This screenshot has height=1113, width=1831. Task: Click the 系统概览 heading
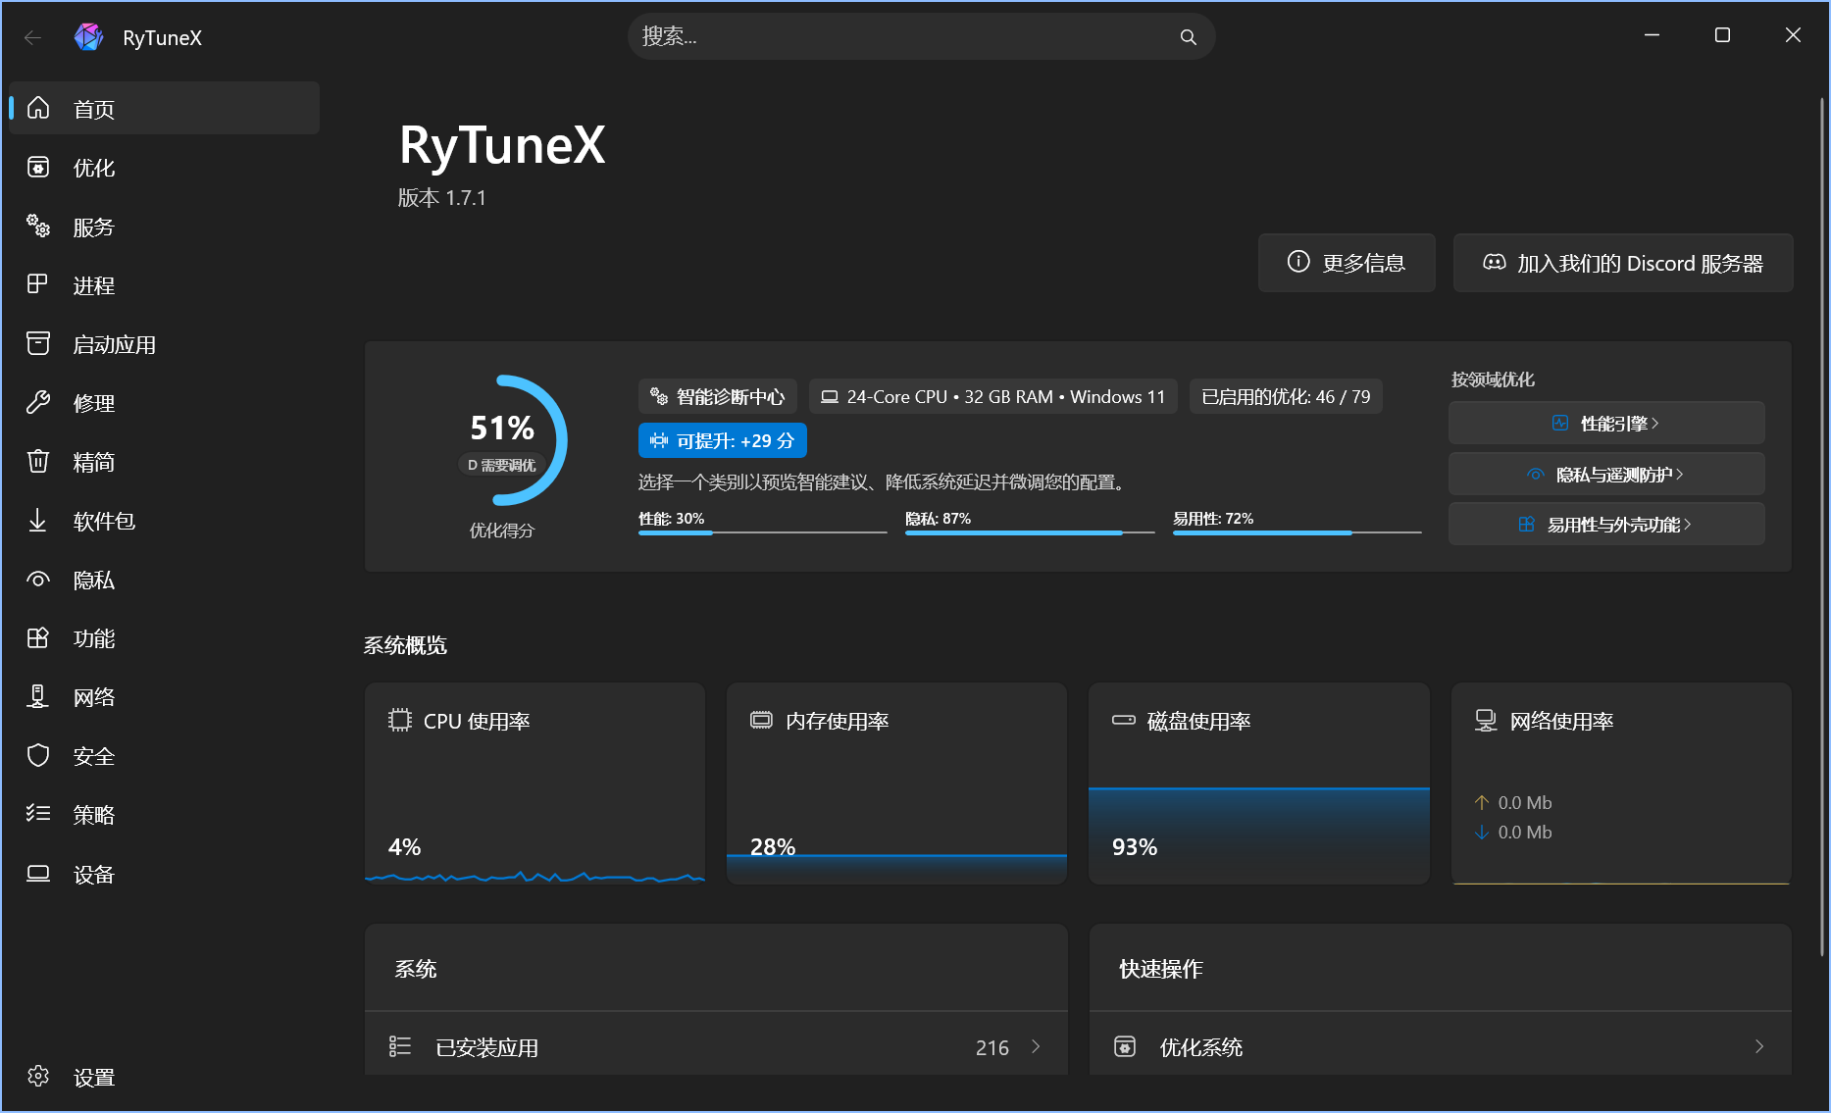(405, 644)
